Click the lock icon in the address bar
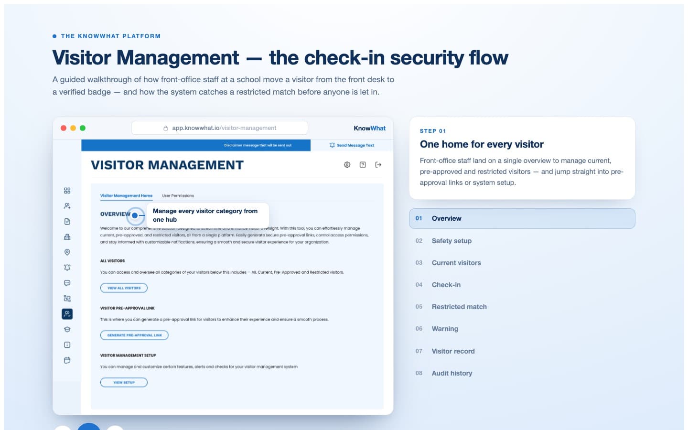The height and width of the screenshot is (430, 688). point(166,128)
